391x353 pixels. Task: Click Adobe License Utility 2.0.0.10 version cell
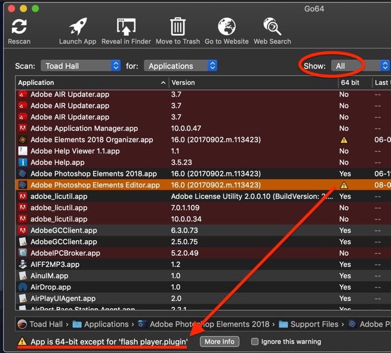click(x=252, y=197)
